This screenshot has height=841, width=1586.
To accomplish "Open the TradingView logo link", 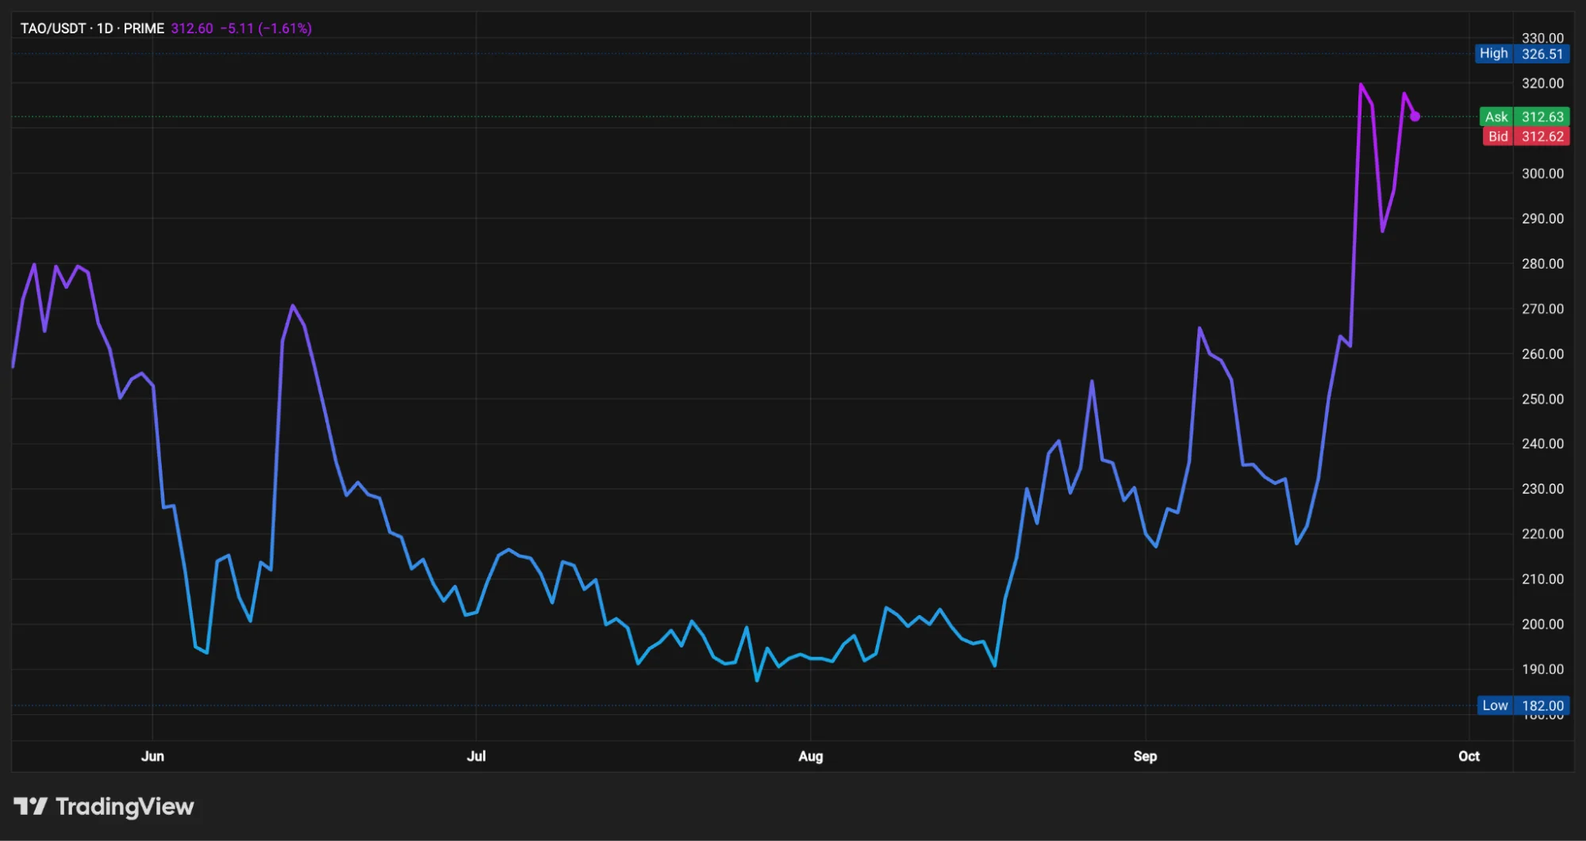I will coord(103,807).
